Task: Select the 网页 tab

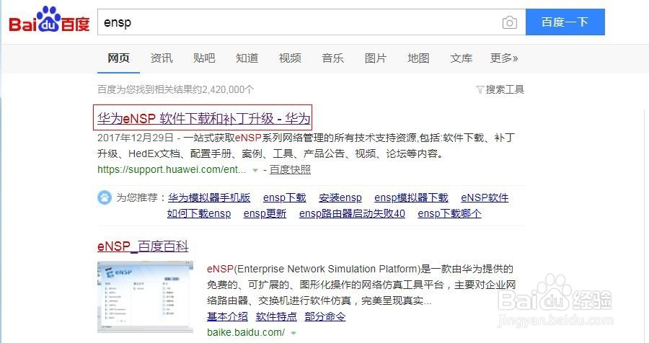Action: coord(118,58)
